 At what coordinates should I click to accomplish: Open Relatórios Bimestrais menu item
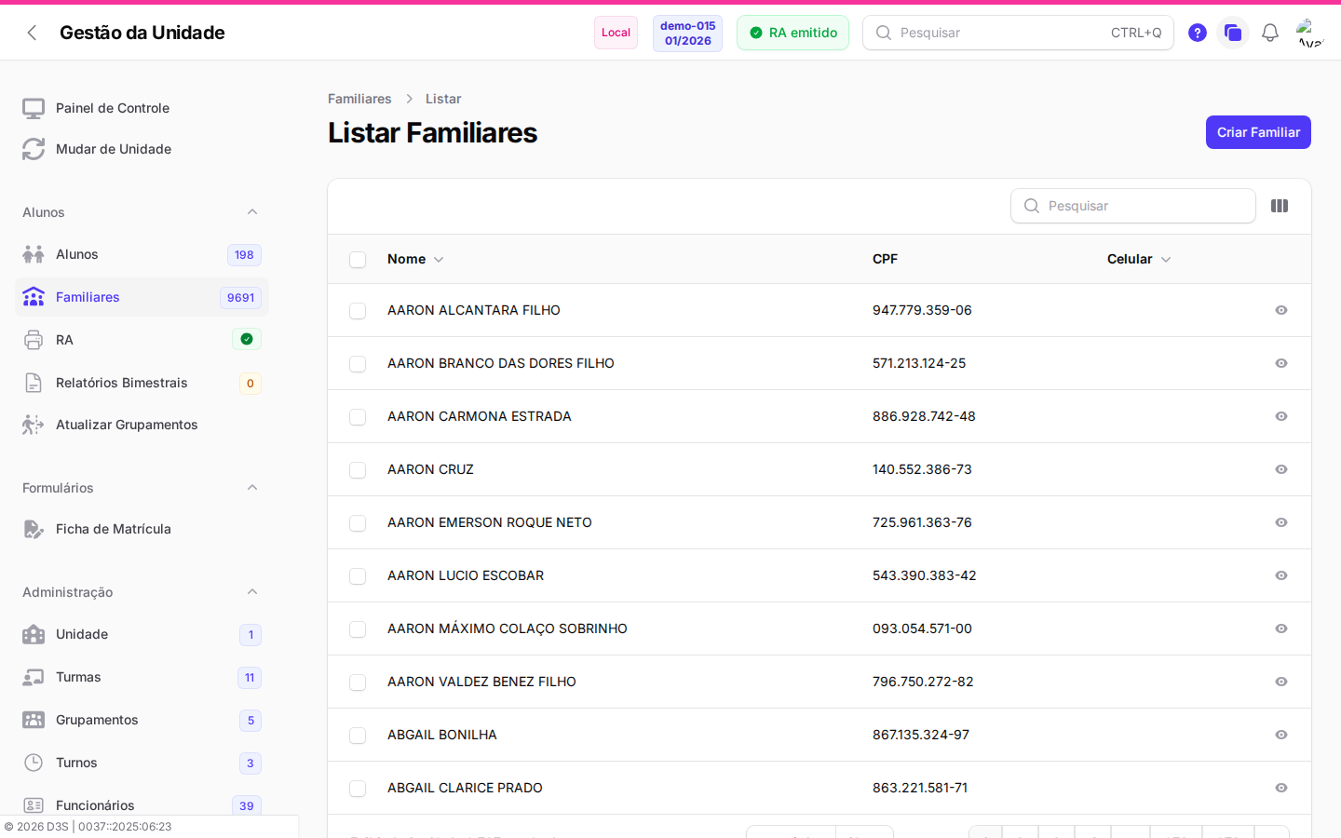(x=142, y=383)
